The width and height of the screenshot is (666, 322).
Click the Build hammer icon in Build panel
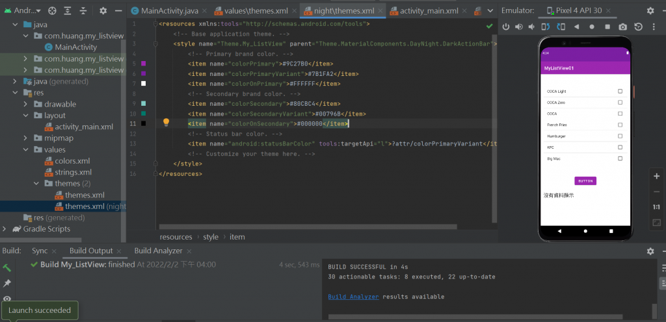(x=7, y=267)
